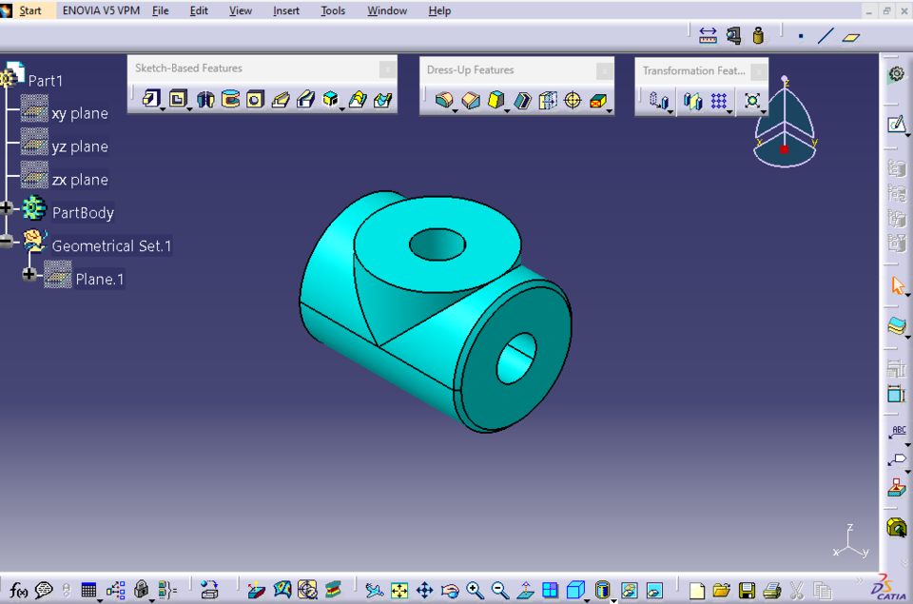The image size is (913, 604).
Task: Collapse the Geometrical Set.1 node
Action: click(x=6, y=240)
